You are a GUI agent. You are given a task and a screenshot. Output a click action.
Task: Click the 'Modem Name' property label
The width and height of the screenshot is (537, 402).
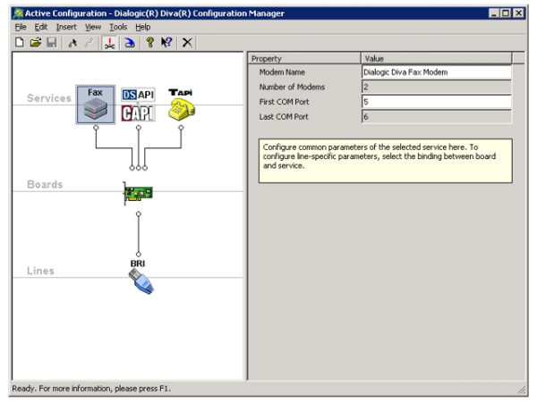pyautogui.click(x=282, y=72)
